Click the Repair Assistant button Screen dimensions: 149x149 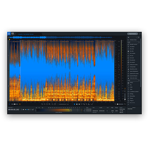(132, 34)
